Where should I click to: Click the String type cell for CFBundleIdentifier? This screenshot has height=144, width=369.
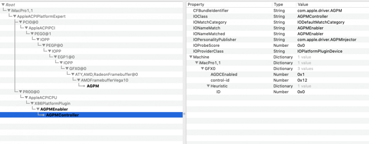pyautogui.click(x=279, y=11)
